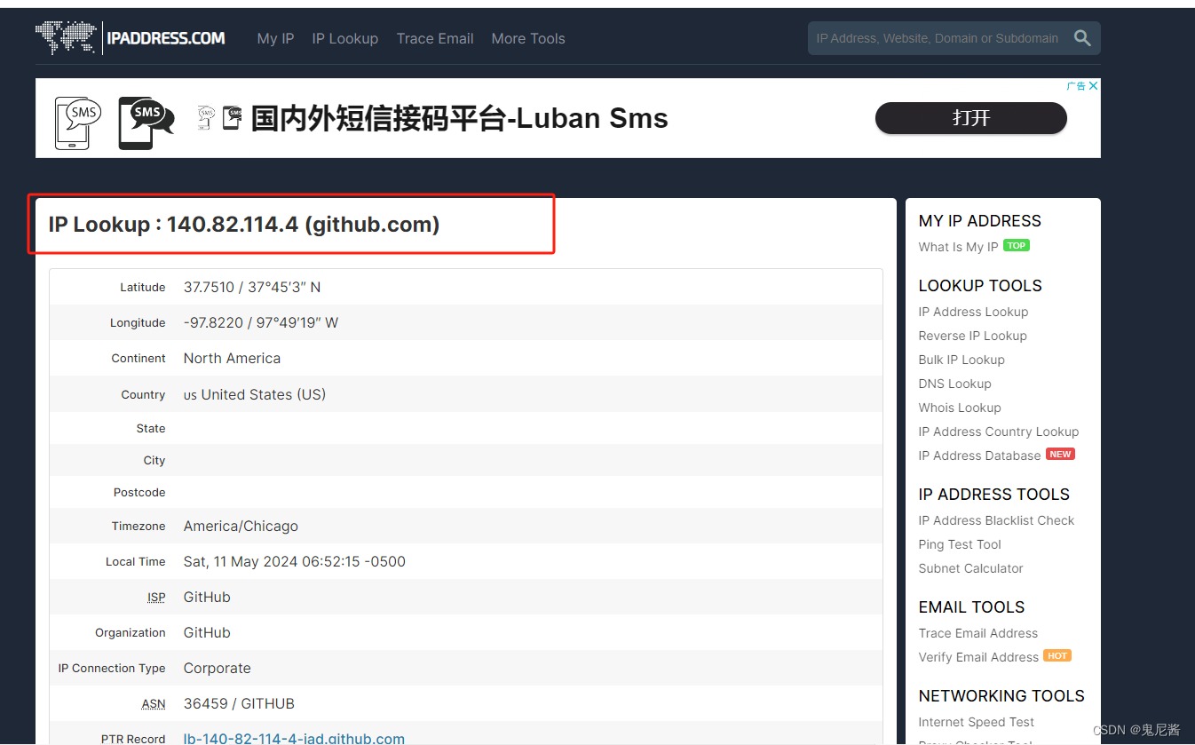Open the IP Address Database link
Image resolution: width=1195 pixels, height=745 pixels.
coord(979,456)
